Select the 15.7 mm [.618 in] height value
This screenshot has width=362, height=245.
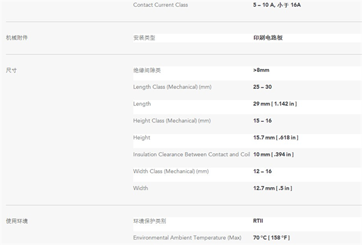click(276, 138)
